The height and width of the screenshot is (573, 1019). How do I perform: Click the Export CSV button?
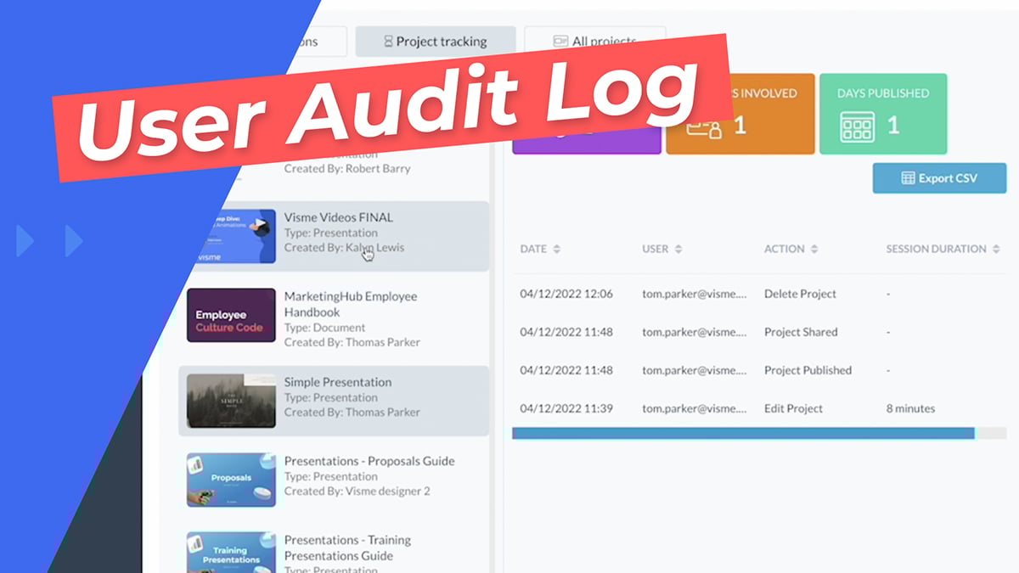939,178
